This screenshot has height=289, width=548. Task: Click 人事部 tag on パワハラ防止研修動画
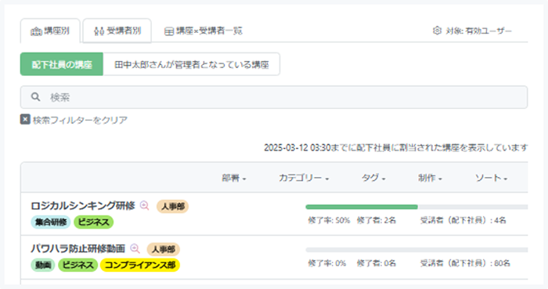163,250
